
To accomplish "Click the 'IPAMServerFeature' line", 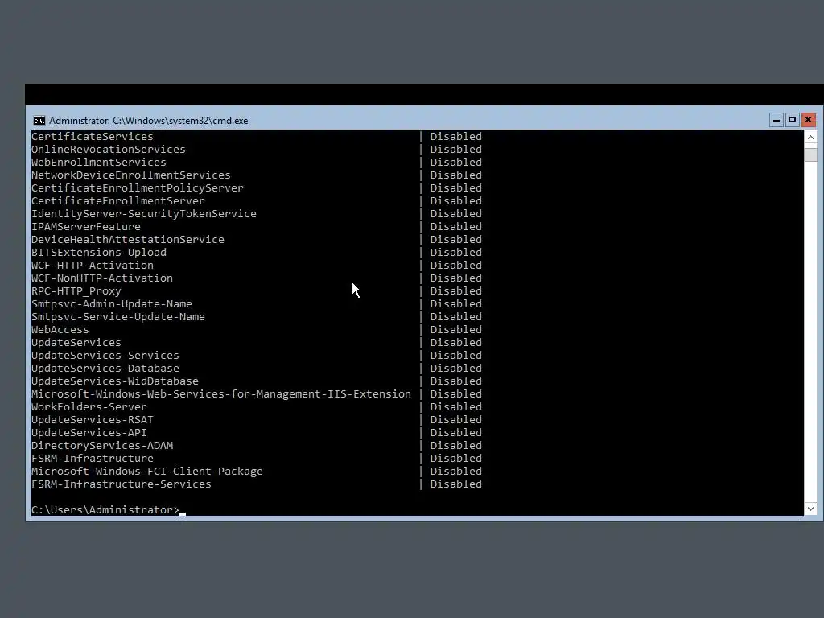I will (x=86, y=226).
